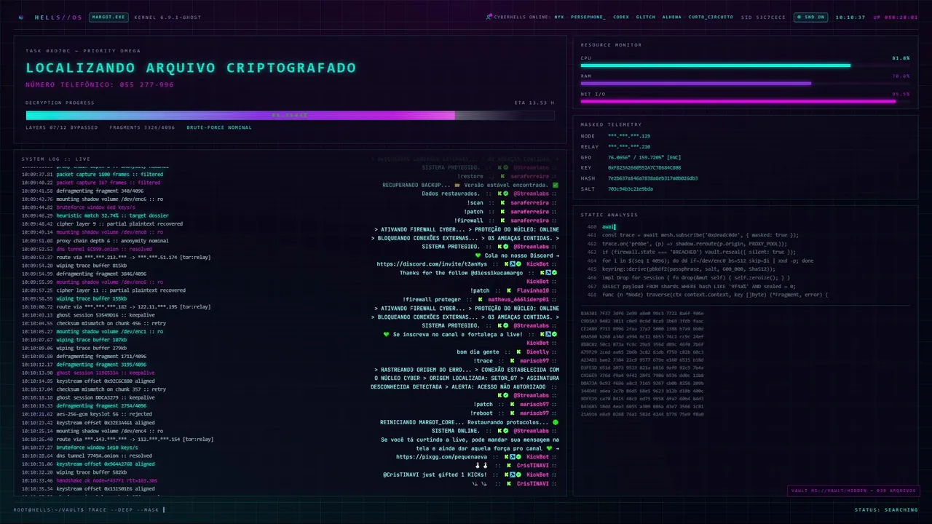This screenshot has width=932, height=524.
Task: Click the badge on the !restore saraferreira row
Action: pyautogui.click(x=503, y=176)
